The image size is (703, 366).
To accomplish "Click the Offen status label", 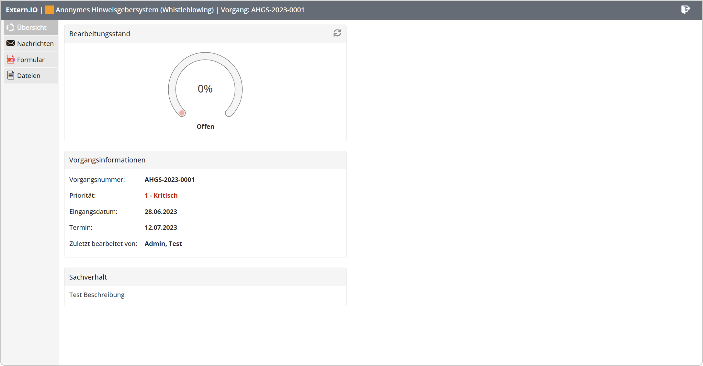I will [205, 127].
